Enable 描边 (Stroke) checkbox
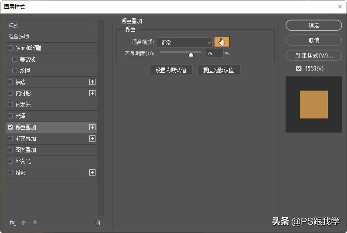Screen dimensions: 347x233 coord(10,82)
